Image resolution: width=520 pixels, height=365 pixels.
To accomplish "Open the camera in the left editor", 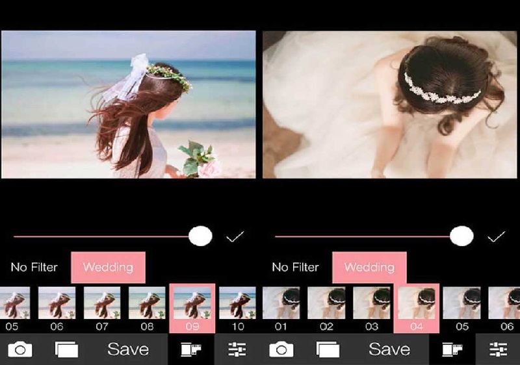I will (20, 349).
